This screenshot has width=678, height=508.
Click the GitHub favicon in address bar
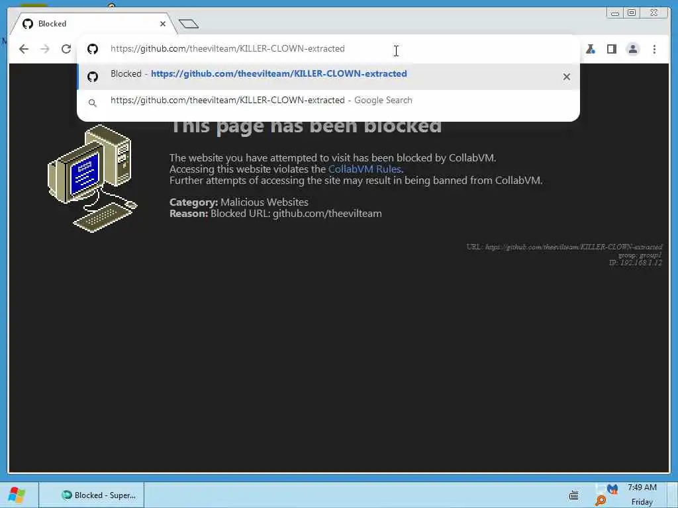93,49
